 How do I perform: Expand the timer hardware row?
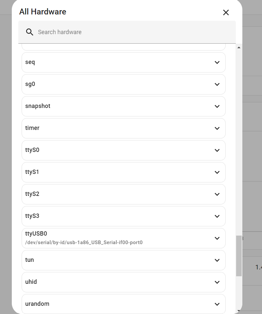click(123, 128)
